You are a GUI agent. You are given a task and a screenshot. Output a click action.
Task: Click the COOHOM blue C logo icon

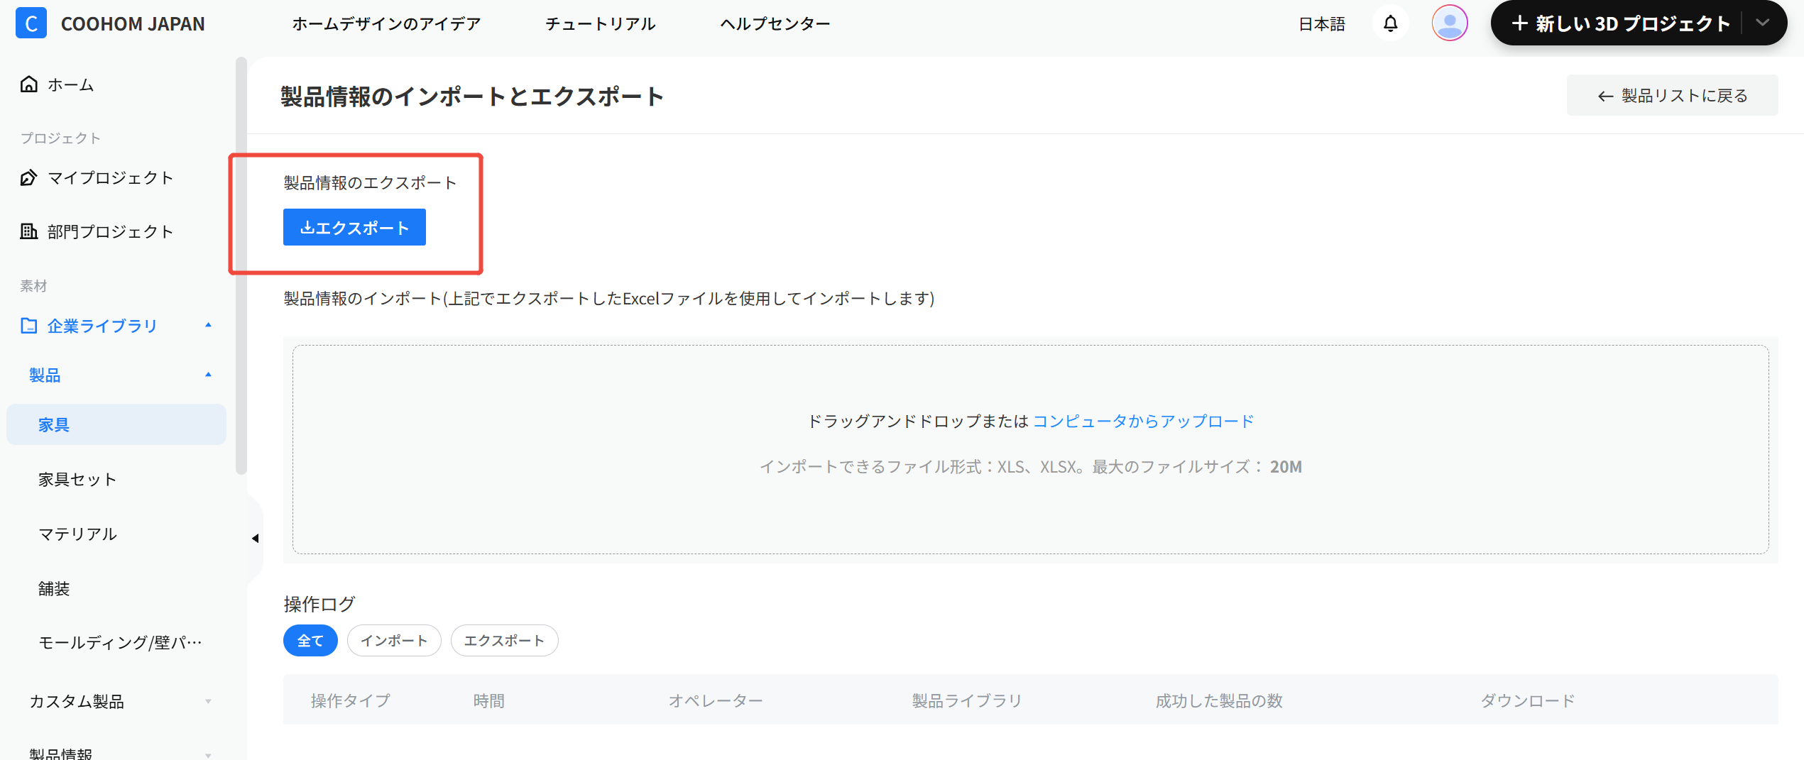click(31, 23)
